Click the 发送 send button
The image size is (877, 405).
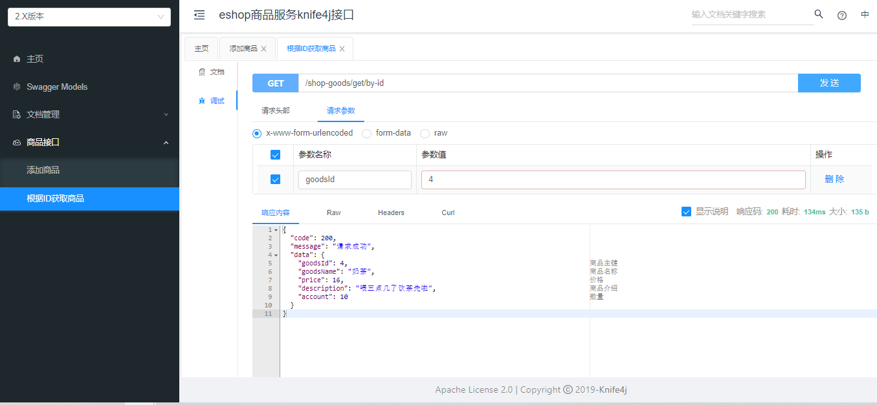click(x=829, y=83)
